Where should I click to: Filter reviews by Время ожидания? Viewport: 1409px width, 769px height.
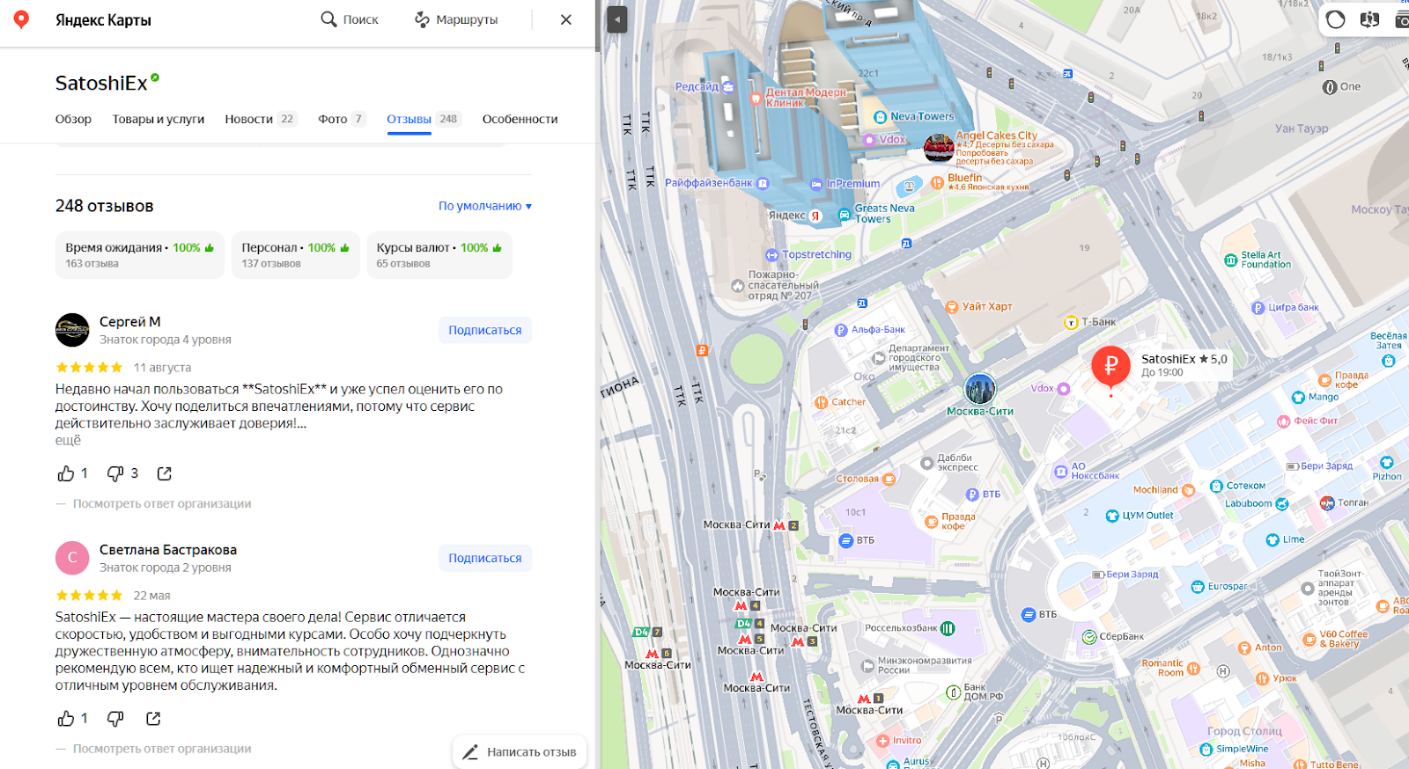click(x=140, y=255)
